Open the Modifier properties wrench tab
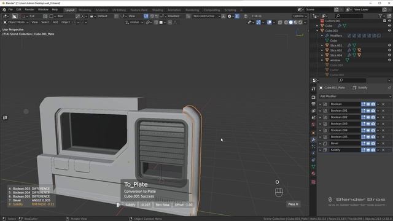 (313, 139)
